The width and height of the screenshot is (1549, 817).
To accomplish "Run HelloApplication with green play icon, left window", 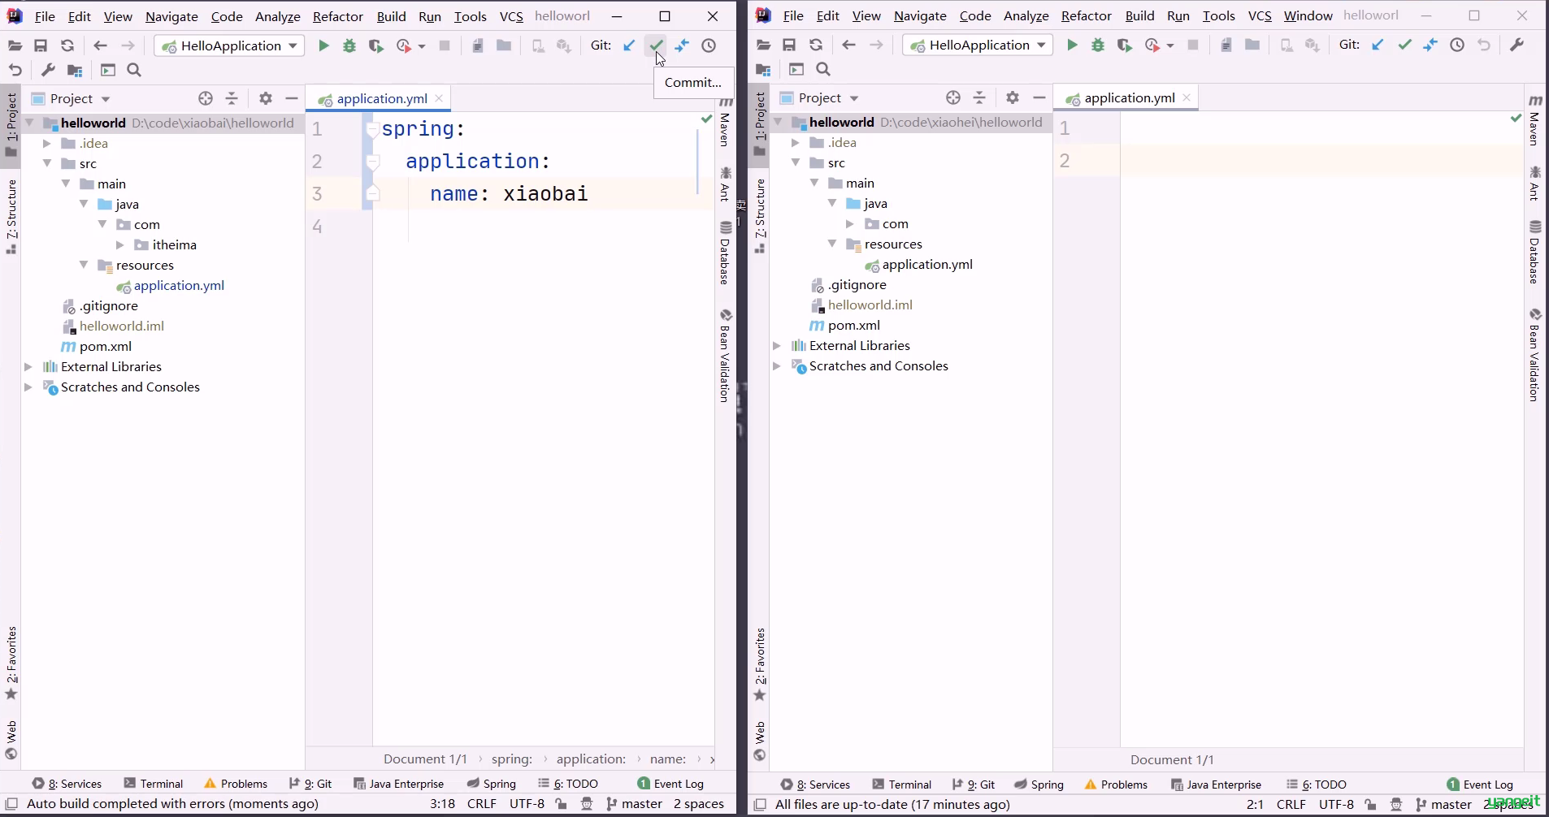I will (323, 45).
